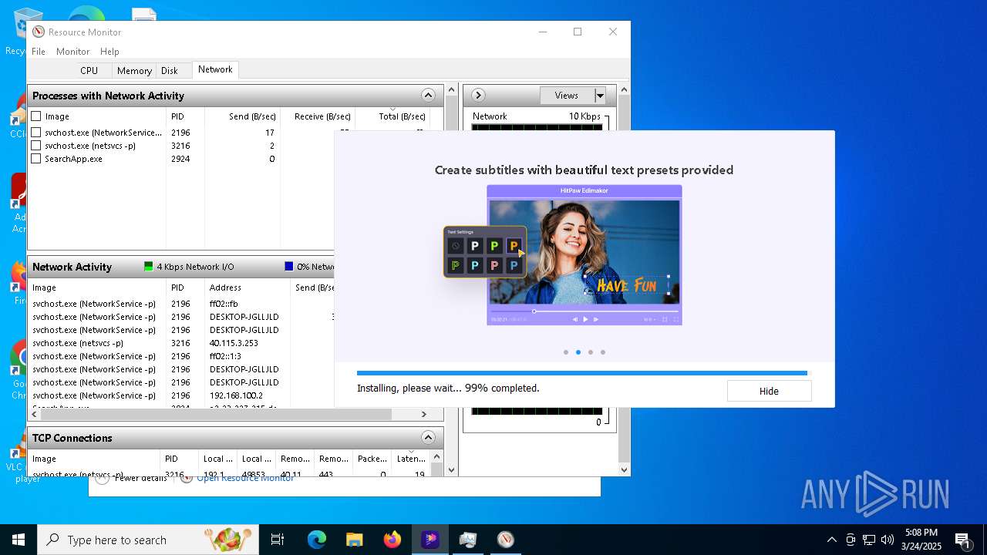The width and height of the screenshot is (987, 555).
Task: Go to second installer slide dot
Action: click(578, 352)
